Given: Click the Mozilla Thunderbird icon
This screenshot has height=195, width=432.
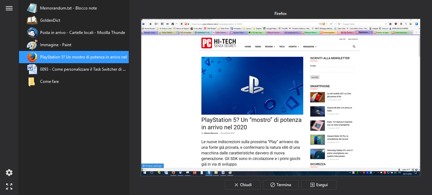Looking at the screenshot, I should pos(32,33).
